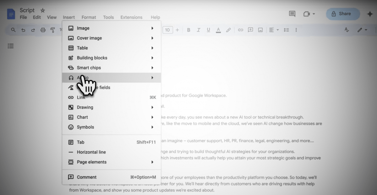Screen dimensions: 377x195
Task: Star the Script document
Action: pyautogui.click(x=43, y=10)
